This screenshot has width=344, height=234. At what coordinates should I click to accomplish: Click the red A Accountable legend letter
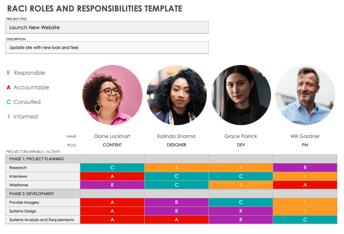pyautogui.click(x=9, y=88)
